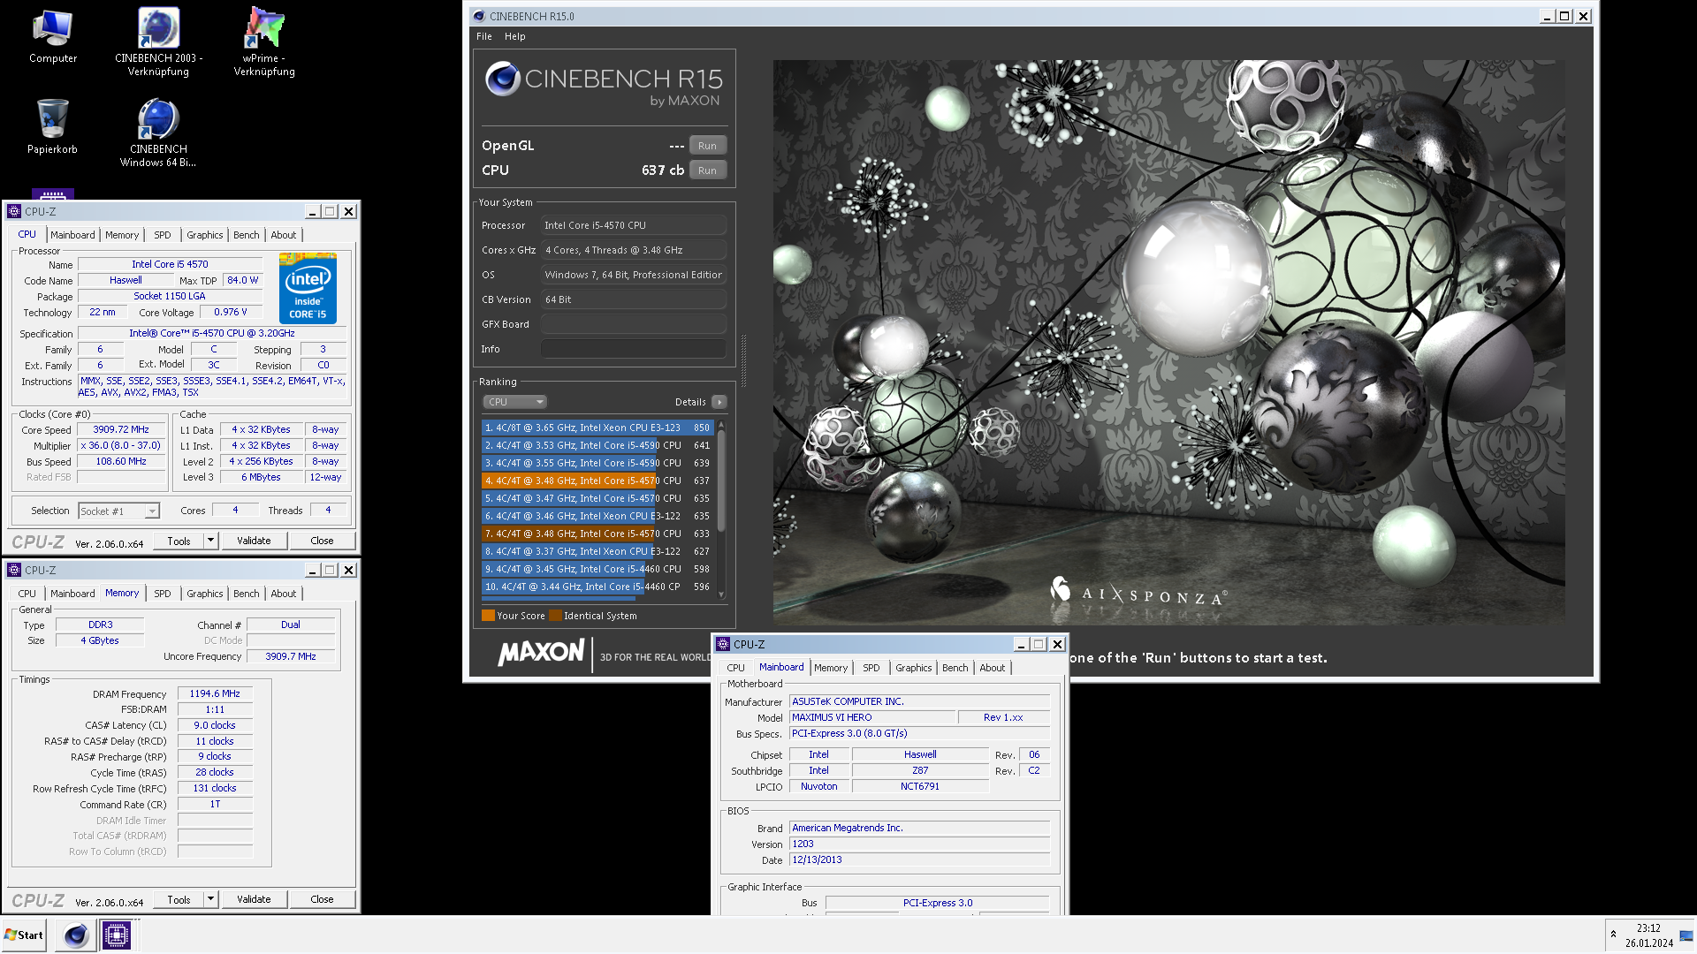
Task: Select ranking row 1 Xeon E3-123 850
Action: [597, 428]
